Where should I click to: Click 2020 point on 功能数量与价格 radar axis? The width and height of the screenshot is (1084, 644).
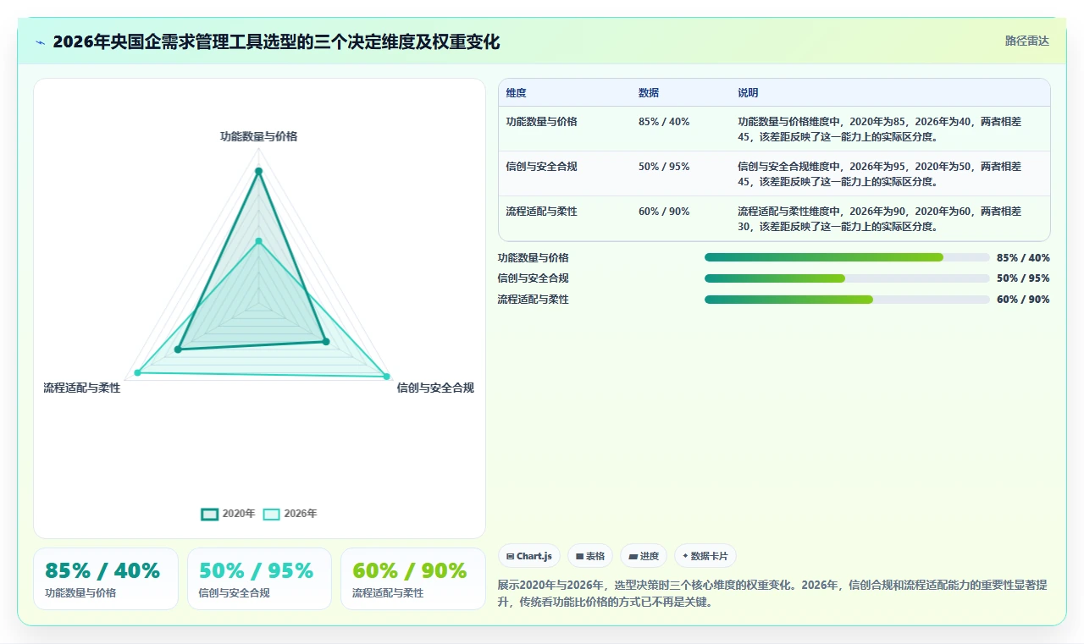(x=259, y=171)
